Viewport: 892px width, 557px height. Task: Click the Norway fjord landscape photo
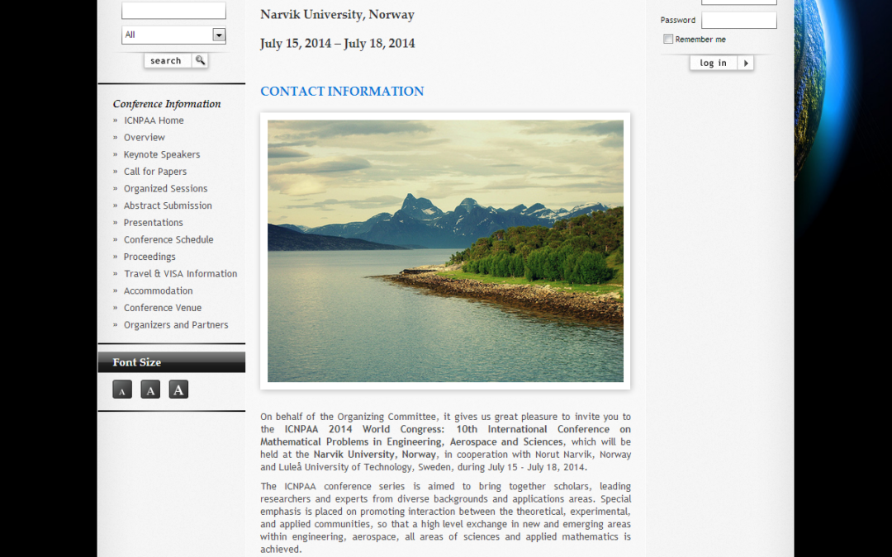tap(445, 251)
